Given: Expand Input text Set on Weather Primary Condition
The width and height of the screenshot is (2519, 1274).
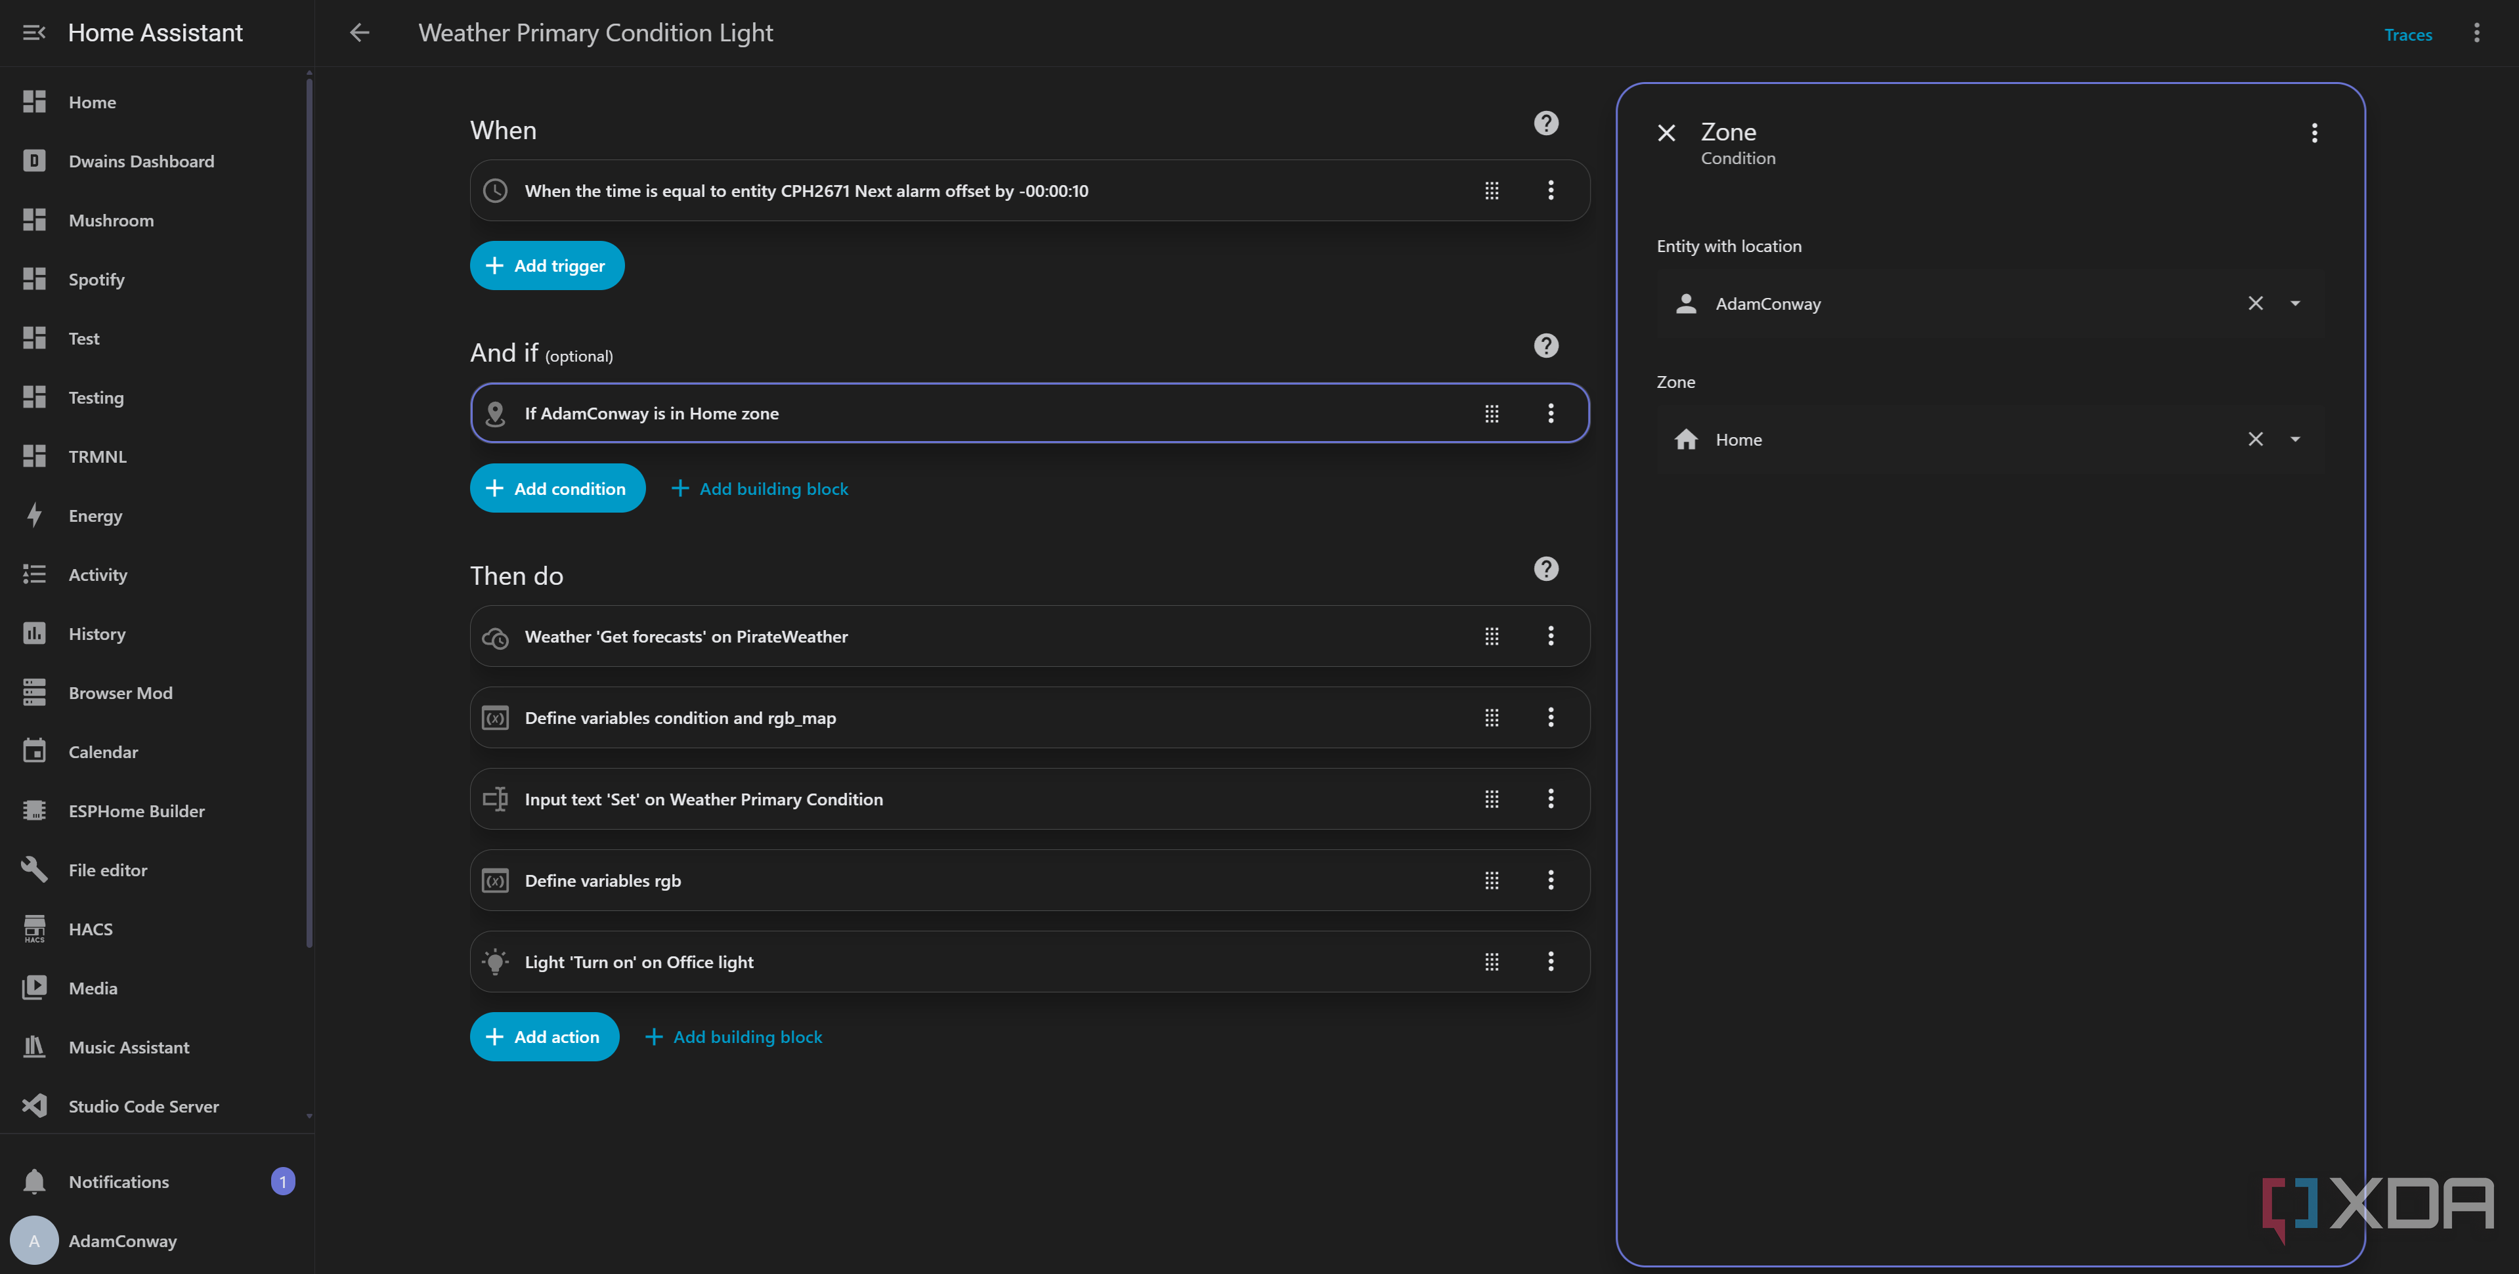Looking at the screenshot, I should tap(1029, 799).
